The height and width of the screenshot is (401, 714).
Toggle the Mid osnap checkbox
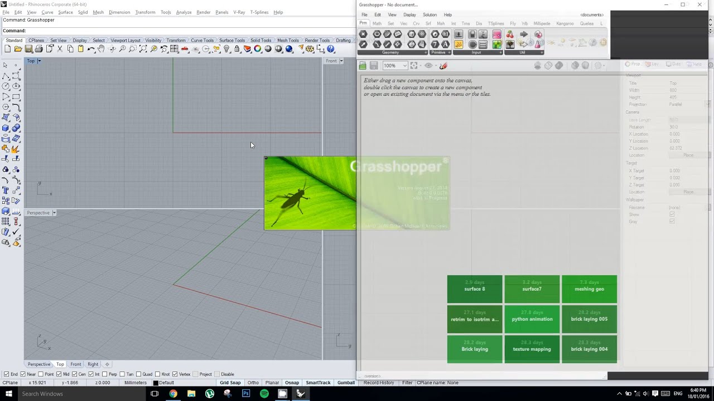coord(59,374)
